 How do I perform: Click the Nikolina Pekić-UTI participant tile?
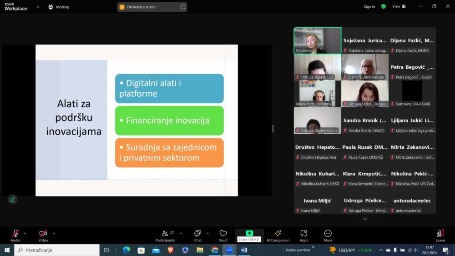pyautogui.click(x=412, y=174)
